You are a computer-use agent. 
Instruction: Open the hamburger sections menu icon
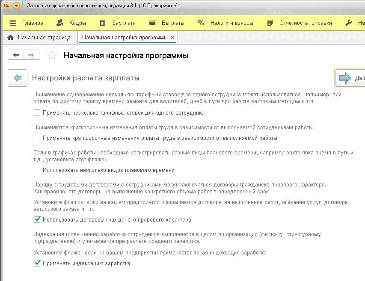coord(13,23)
